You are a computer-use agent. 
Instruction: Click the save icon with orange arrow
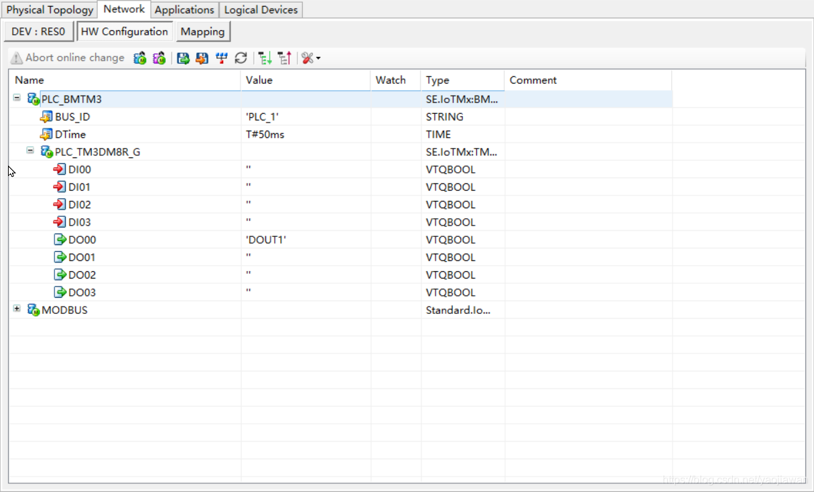pyautogui.click(x=202, y=58)
